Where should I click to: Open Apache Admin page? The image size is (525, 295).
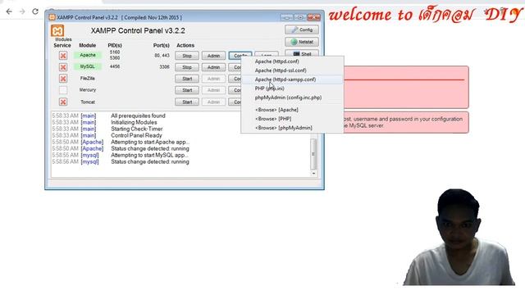(x=213, y=56)
